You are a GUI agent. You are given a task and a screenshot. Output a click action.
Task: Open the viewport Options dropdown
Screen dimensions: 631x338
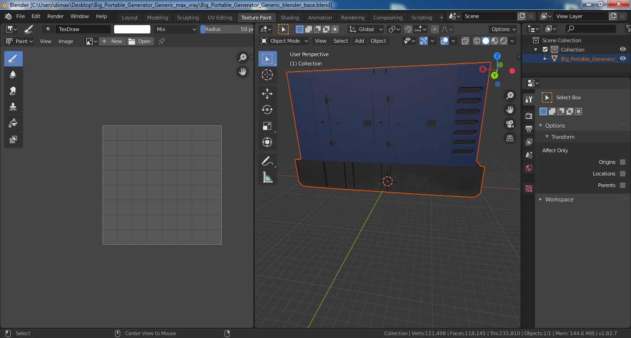click(x=503, y=29)
